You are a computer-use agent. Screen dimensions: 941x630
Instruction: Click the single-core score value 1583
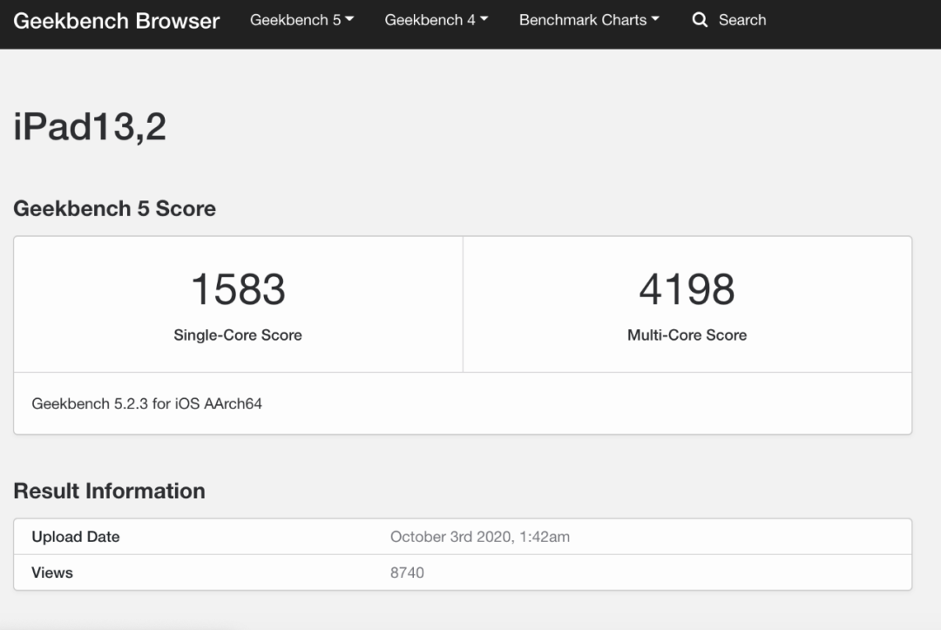[238, 289]
